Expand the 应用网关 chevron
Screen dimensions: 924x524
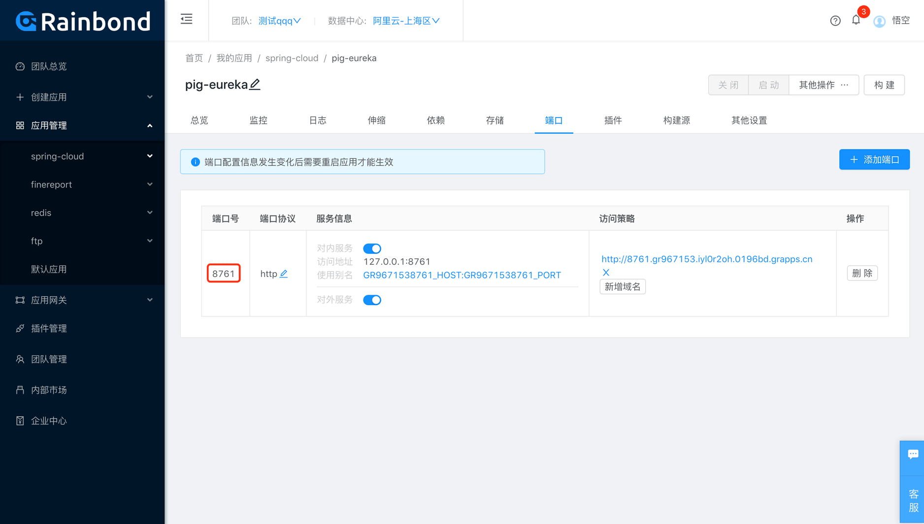coord(150,300)
